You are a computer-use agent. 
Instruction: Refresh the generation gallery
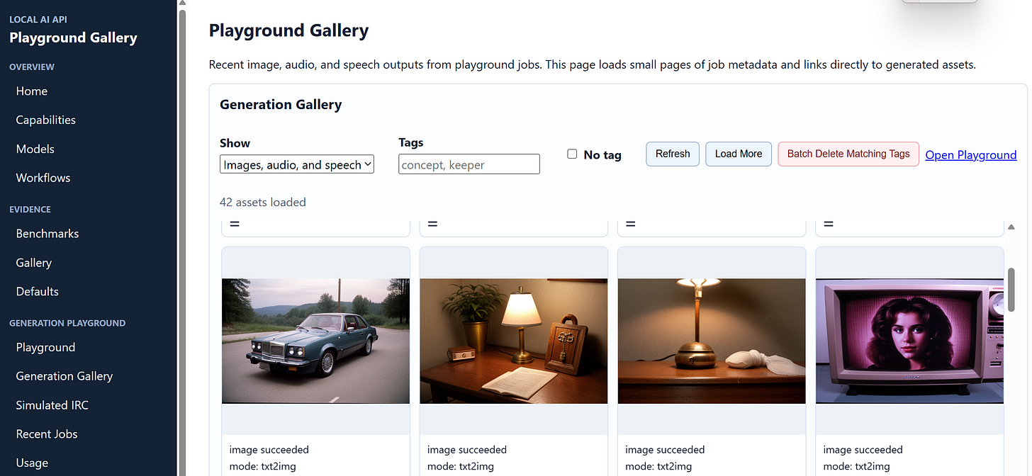click(x=673, y=154)
